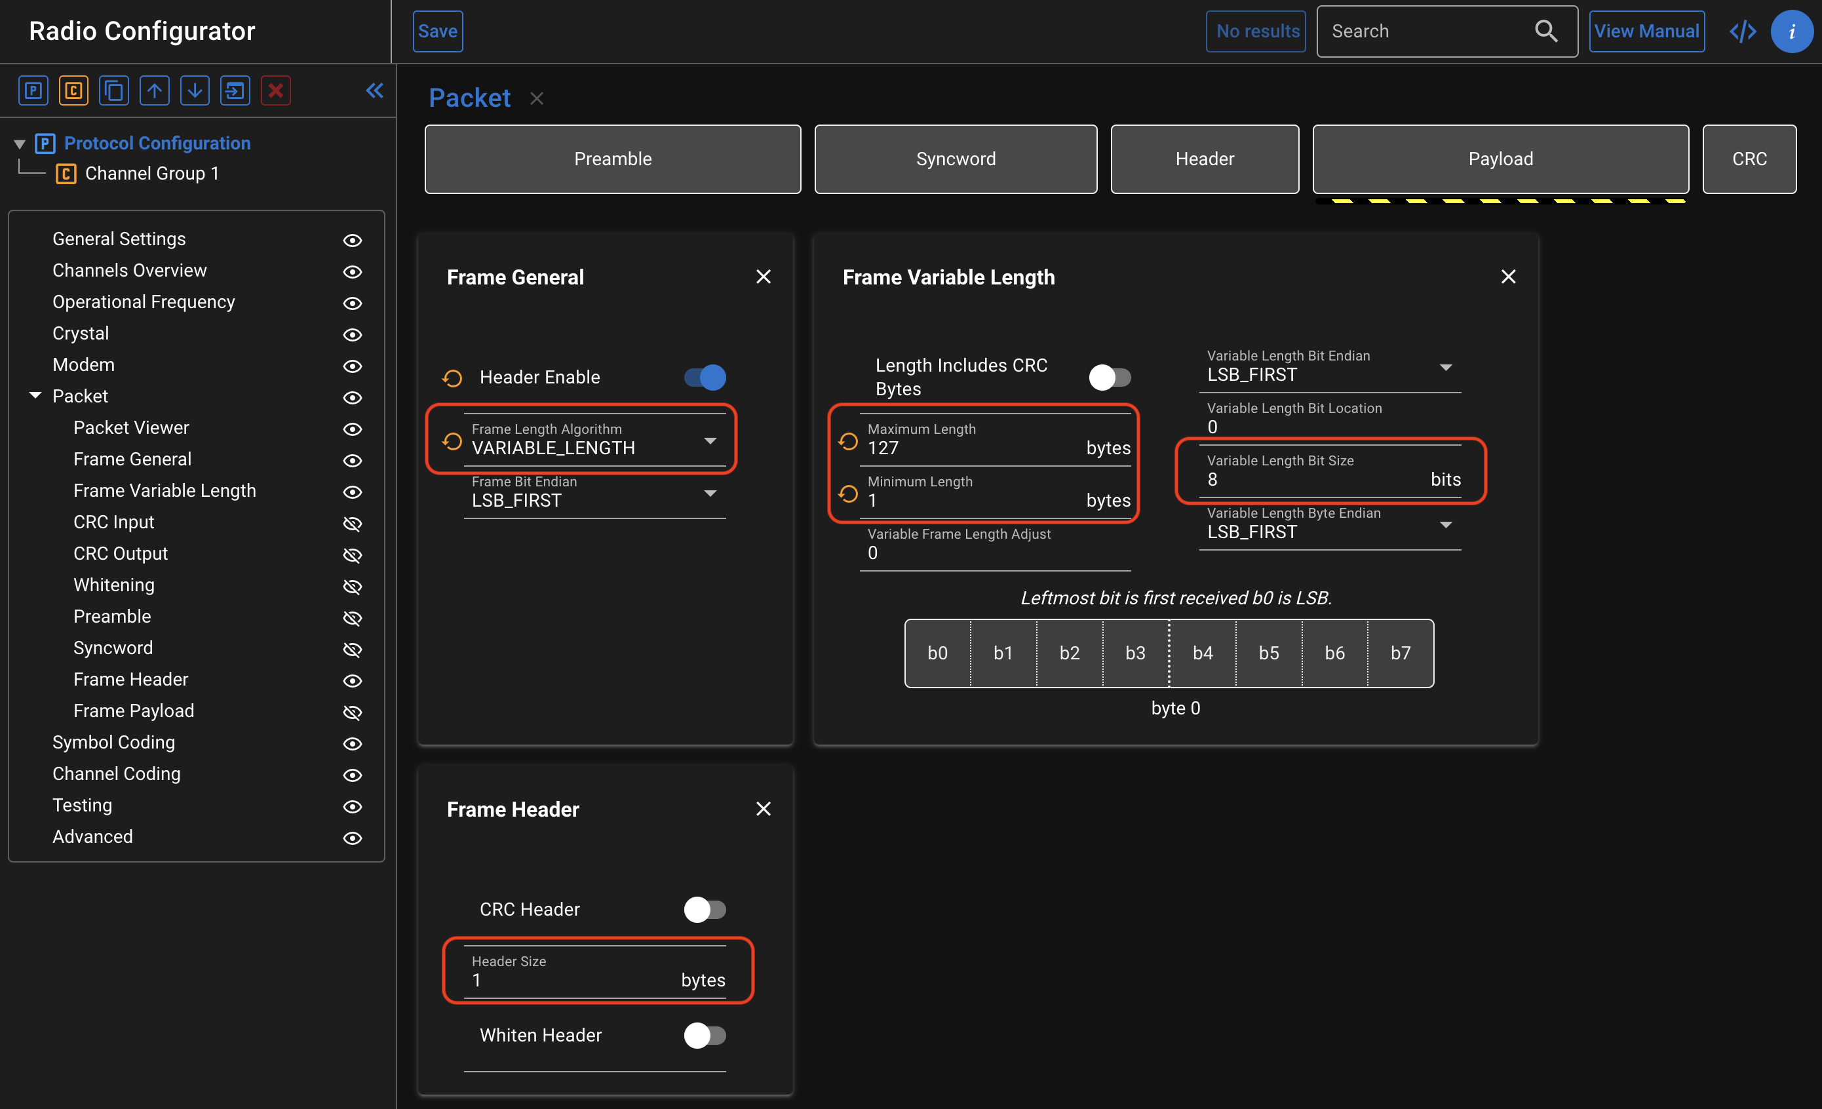Open the View Manual link

coord(1646,31)
